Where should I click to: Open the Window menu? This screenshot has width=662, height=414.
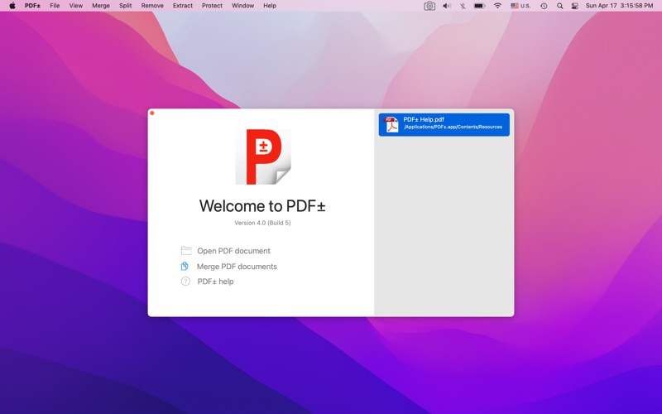coord(242,6)
